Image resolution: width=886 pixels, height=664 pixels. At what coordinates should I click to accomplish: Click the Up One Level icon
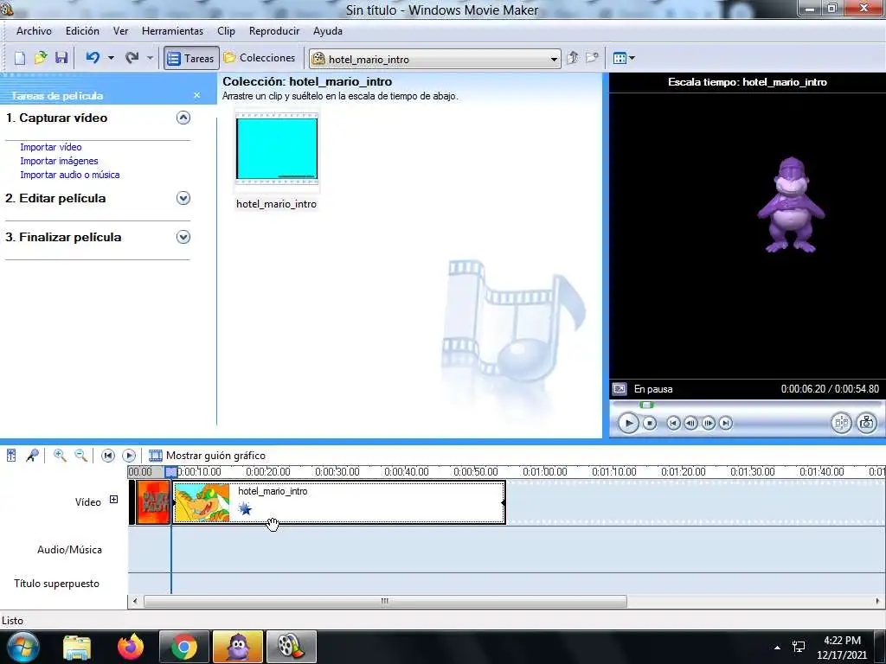pos(573,58)
